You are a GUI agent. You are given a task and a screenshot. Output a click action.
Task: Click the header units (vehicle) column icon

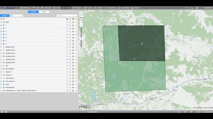[x=67, y=19]
